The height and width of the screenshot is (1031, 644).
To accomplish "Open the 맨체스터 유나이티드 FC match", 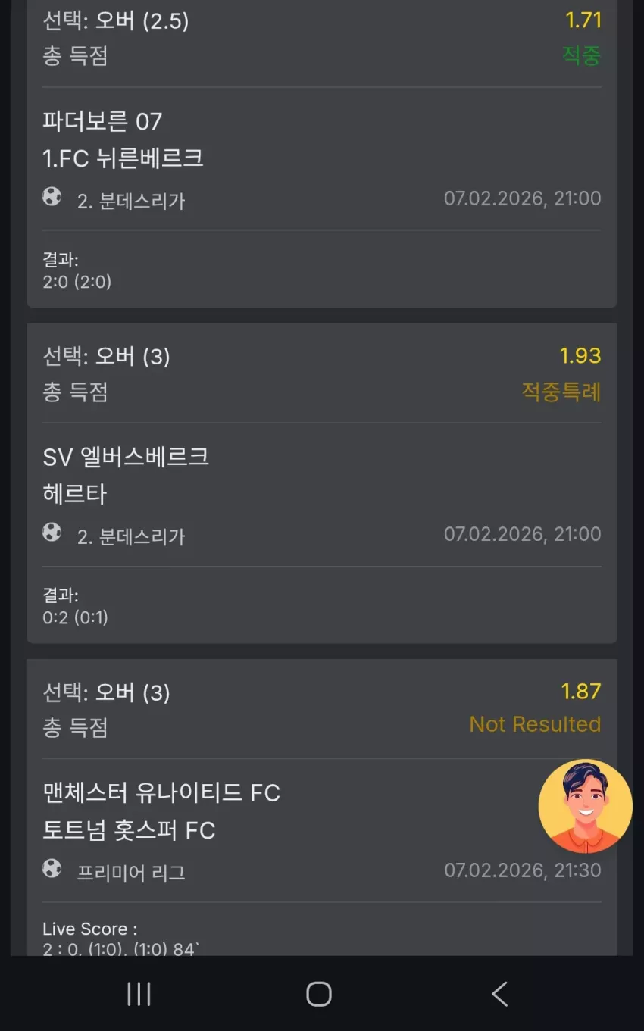I will [161, 793].
